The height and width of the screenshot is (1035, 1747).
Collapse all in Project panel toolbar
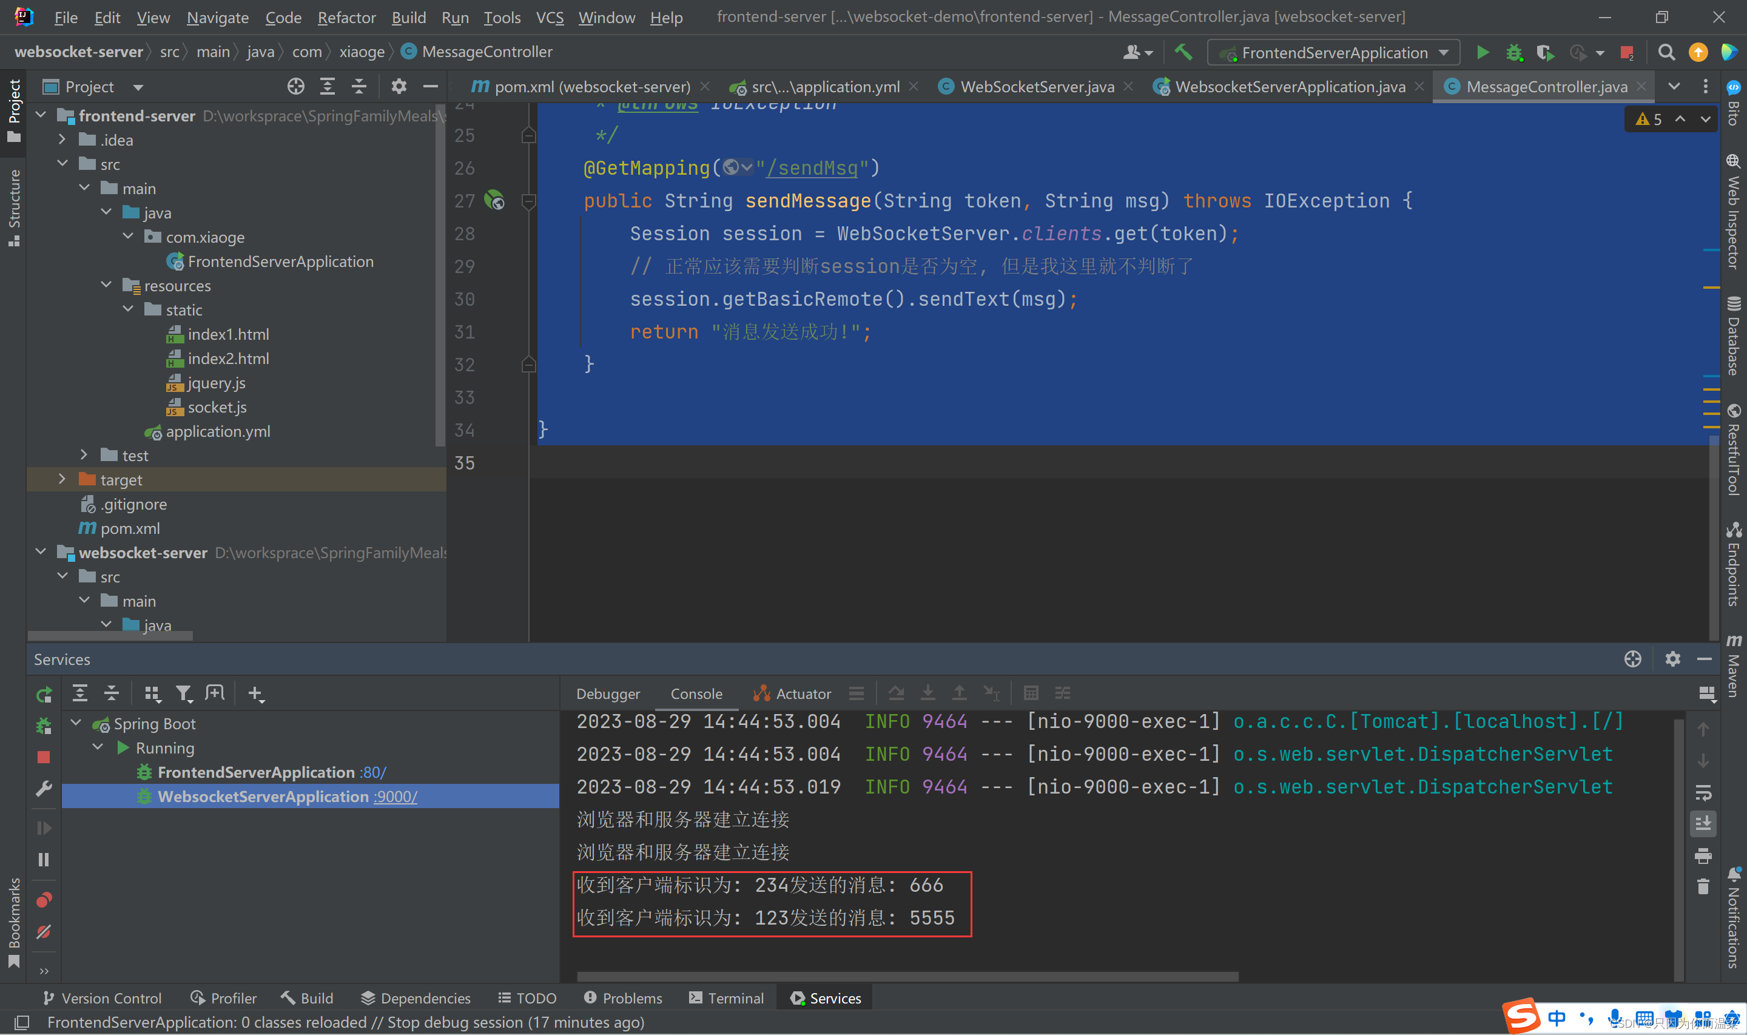359,87
